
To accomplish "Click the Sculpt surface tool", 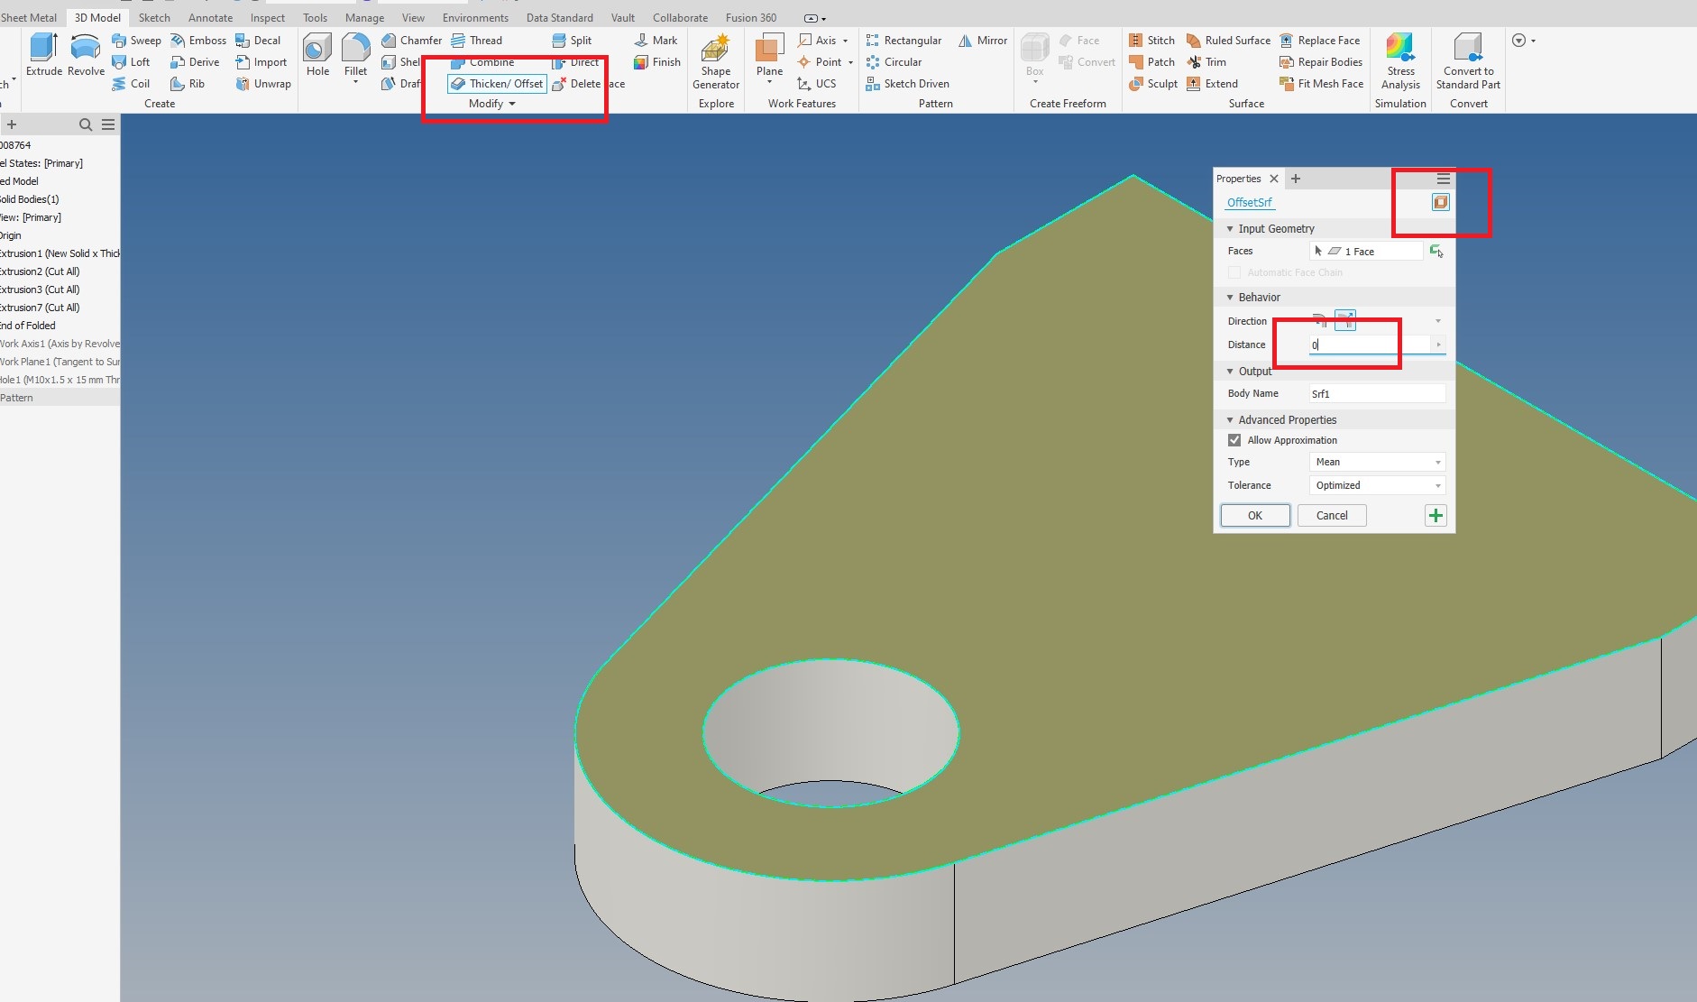I will (1153, 84).
